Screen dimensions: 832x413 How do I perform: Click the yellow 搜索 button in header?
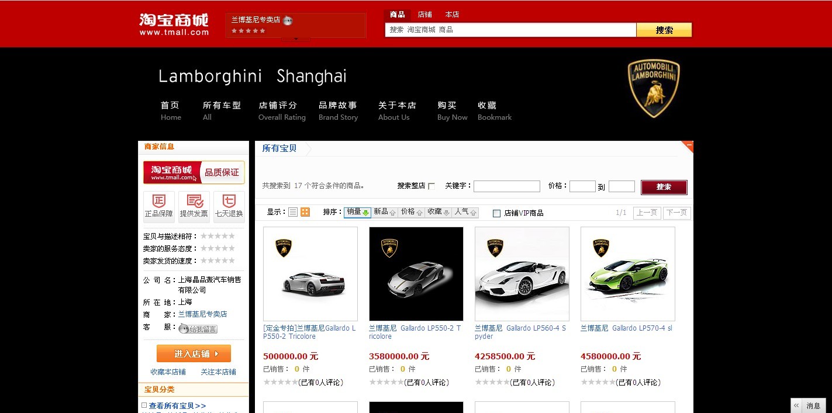(x=664, y=30)
